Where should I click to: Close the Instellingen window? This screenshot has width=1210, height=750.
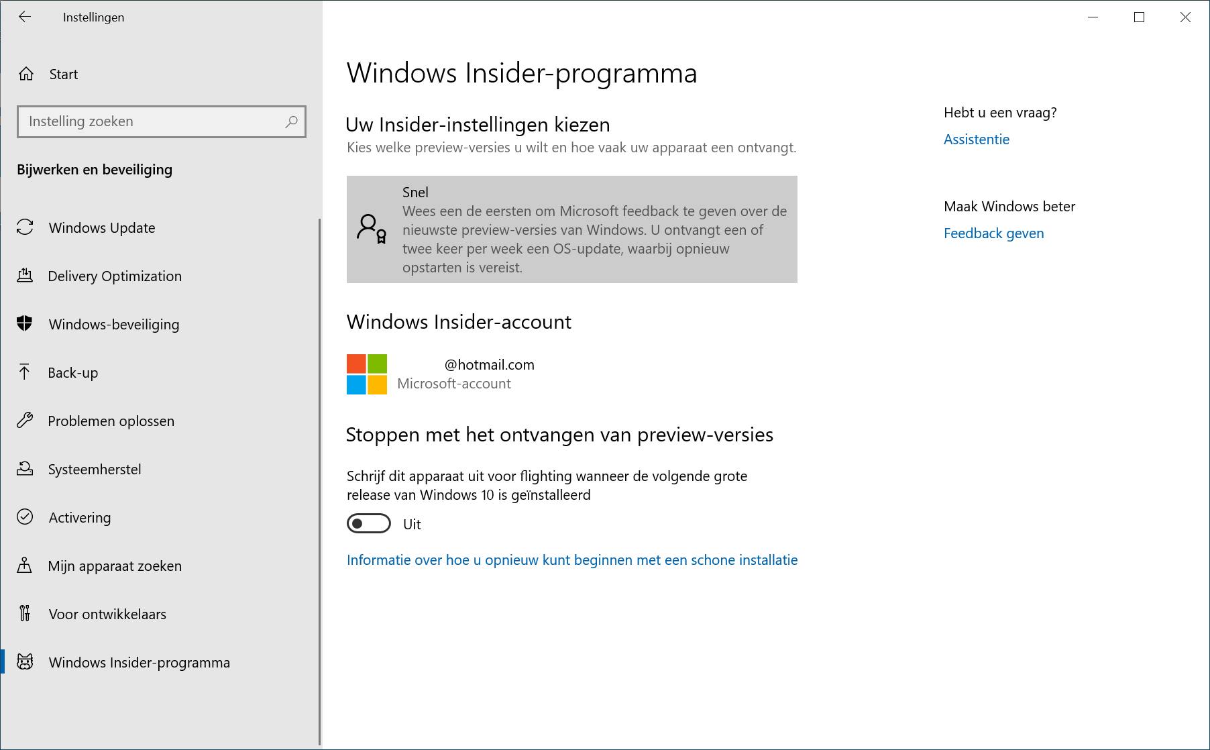[x=1185, y=17]
